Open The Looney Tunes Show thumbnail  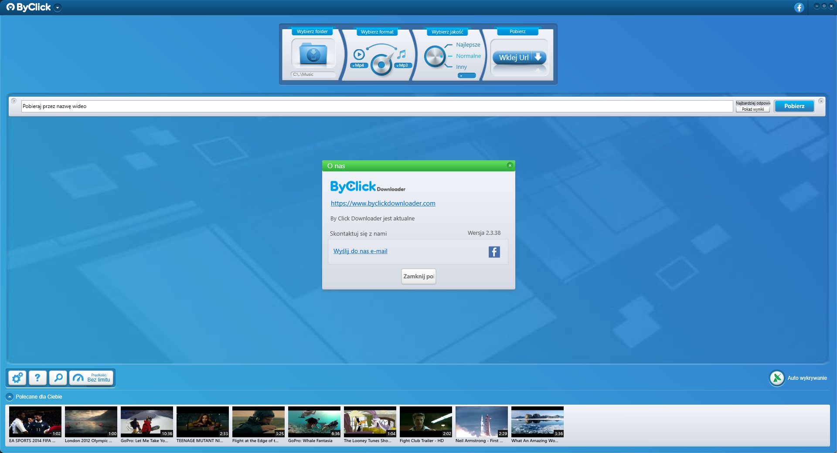tap(370, 422)
